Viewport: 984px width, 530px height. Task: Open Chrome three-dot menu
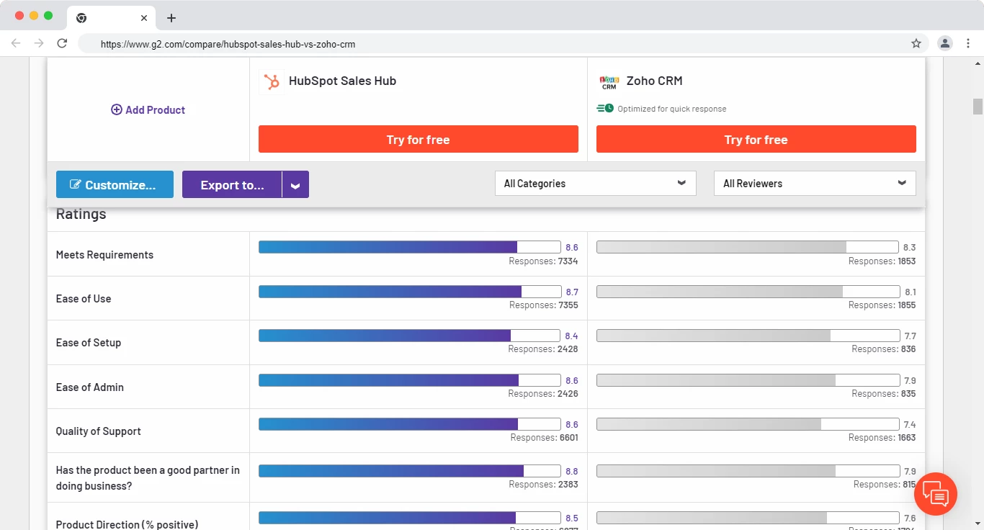pos(968,43)
